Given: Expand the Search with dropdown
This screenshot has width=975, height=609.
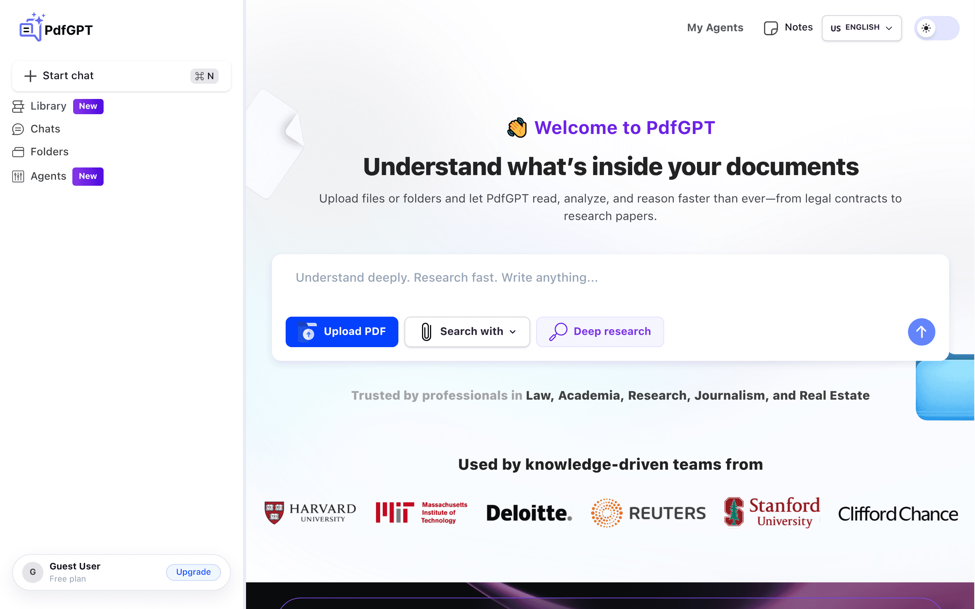Looking at the screenshot, I should coord(467,332).
